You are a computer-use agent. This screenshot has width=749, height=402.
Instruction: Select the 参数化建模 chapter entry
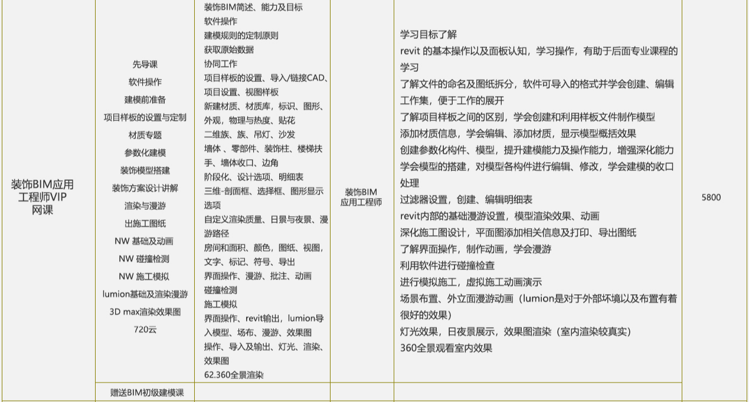click(145, 153)
